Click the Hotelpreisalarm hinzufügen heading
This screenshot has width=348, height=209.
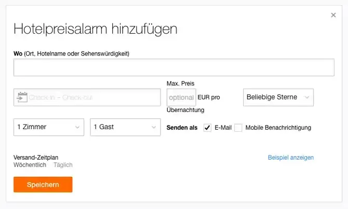[95, 29]
